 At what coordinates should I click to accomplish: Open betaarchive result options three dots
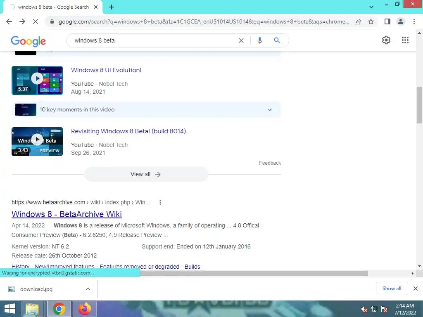pyautogui.click(x=160, y=202)
